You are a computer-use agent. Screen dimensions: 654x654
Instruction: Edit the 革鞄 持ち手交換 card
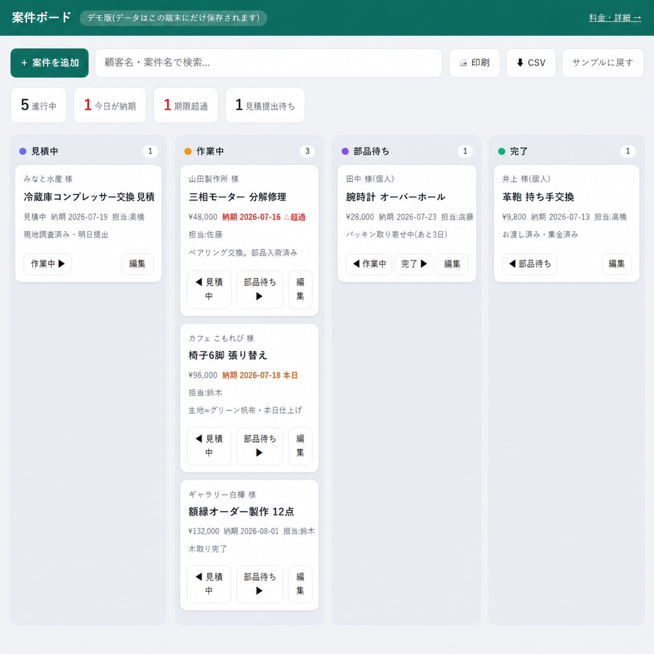(x=616, y=264)
